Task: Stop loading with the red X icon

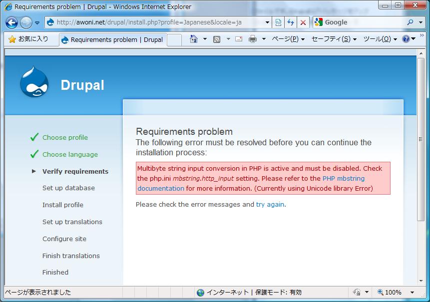Action: 303,22
